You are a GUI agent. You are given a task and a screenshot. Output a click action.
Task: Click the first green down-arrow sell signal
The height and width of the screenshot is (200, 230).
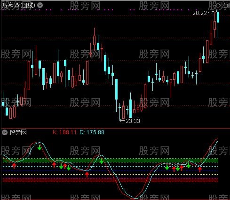(40, 147)
